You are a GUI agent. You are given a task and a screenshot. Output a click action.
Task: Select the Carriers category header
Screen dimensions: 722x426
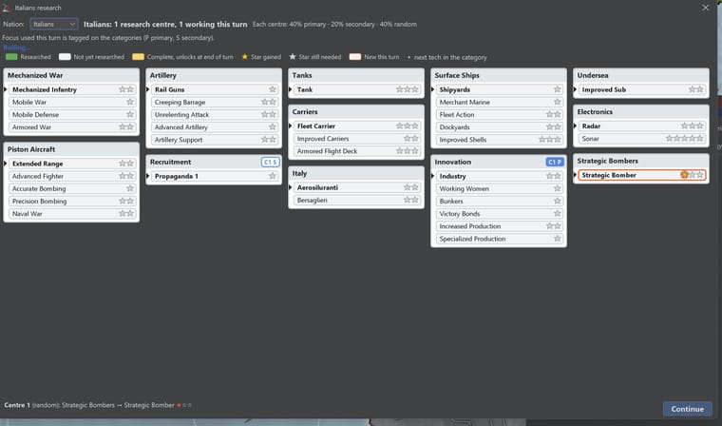click(x=356, y=111)
